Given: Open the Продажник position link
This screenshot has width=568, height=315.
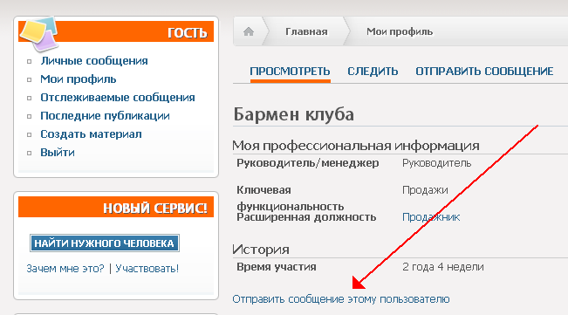Looking at the screenshot, I should click(431, 217).
